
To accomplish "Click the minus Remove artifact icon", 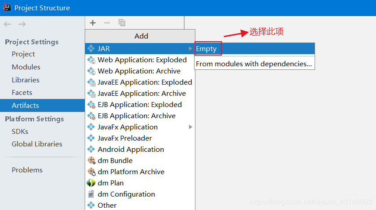I will 107,23.
